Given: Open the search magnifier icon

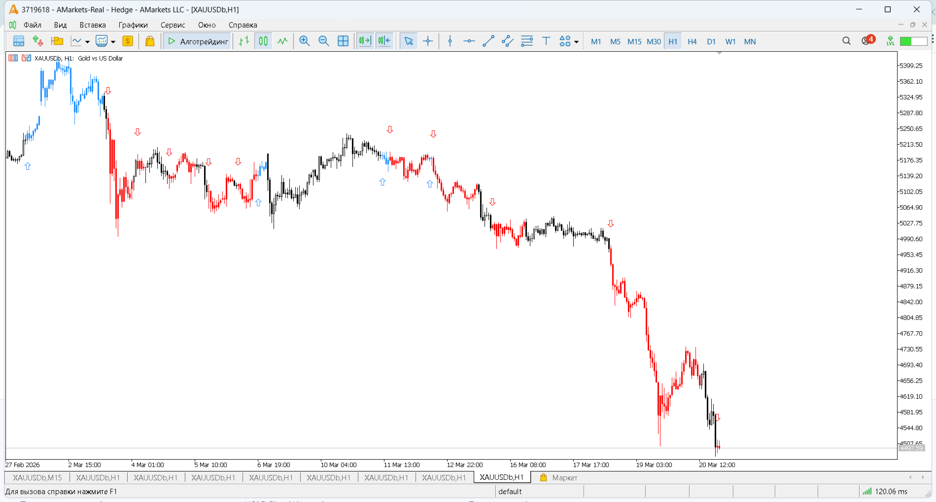Looking at the screenshot, I should click(846, 41).
